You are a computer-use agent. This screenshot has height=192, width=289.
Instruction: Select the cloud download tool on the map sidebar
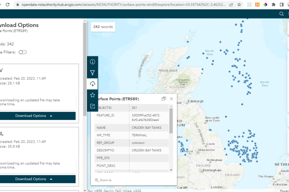point(92,84)
